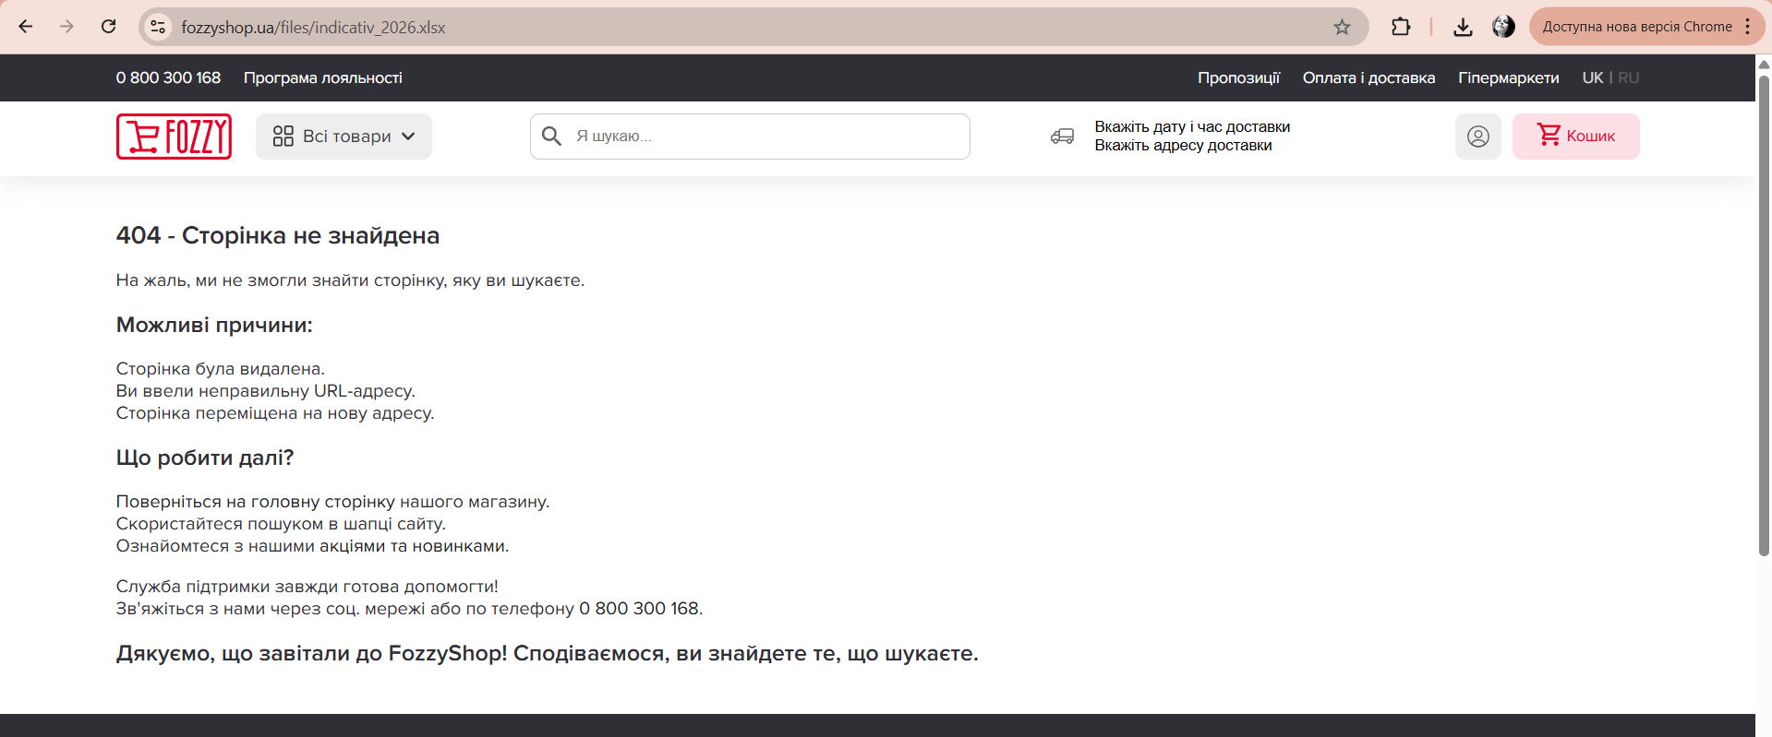Viewport: 1772px width, 737px height.
Task: Click the site information icon in address bar
Action: [x=159, y=28]
